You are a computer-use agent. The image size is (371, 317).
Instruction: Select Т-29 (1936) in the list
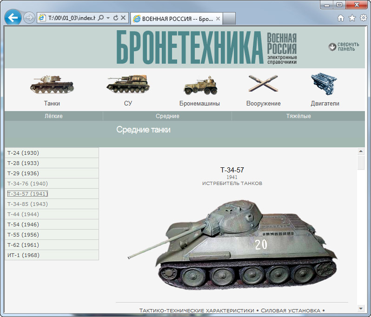click(x=52, y=173)
